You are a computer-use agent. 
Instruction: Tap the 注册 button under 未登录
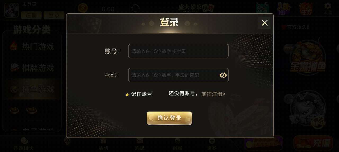pos(31,15)
